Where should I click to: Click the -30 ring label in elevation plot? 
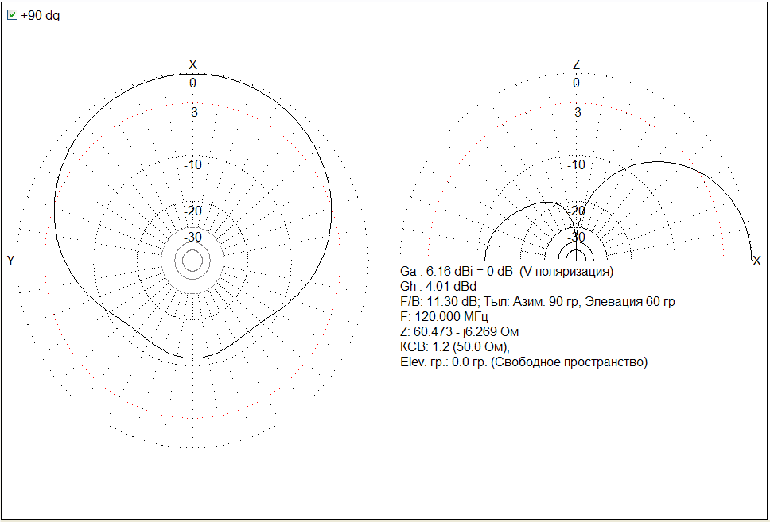[x=576, y=238]
